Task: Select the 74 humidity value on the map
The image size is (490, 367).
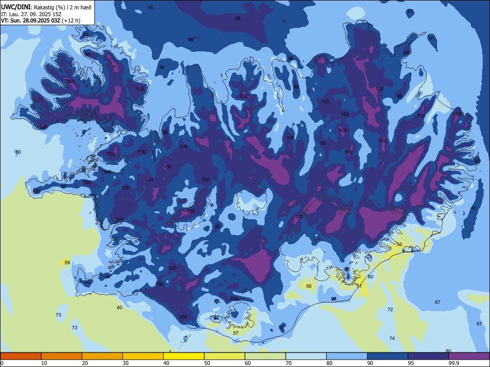Action: click(x=392, y=338)
